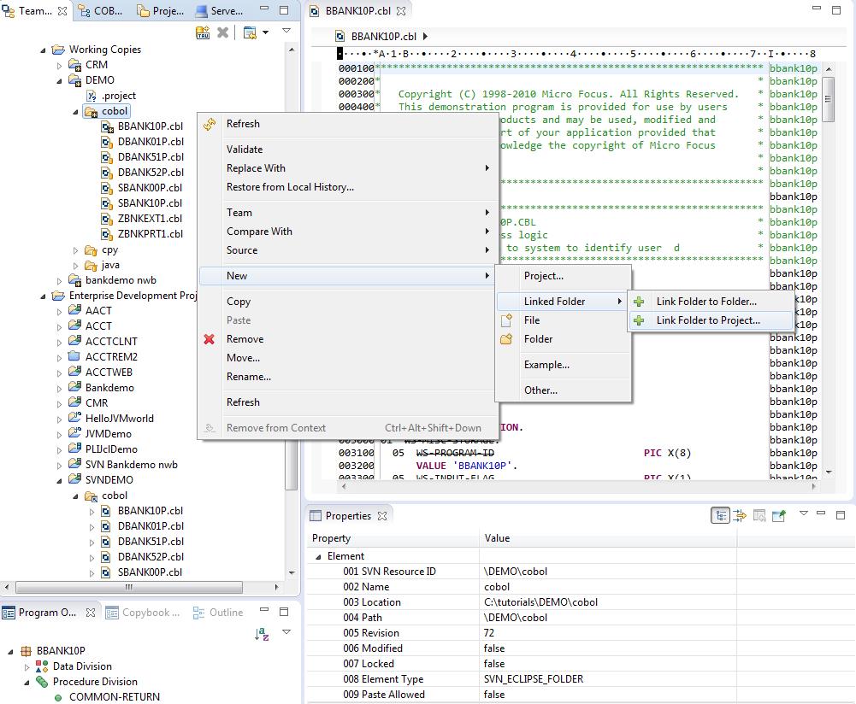This screenshot has height=704, width=856.
Task: Switch to the Serve... view tab
Action: coord(220,11)
